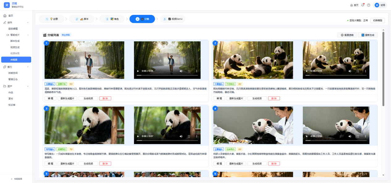Click the scrollbar down arrow
The height and width of the screenshot is (183, 391).
(383, 175)
